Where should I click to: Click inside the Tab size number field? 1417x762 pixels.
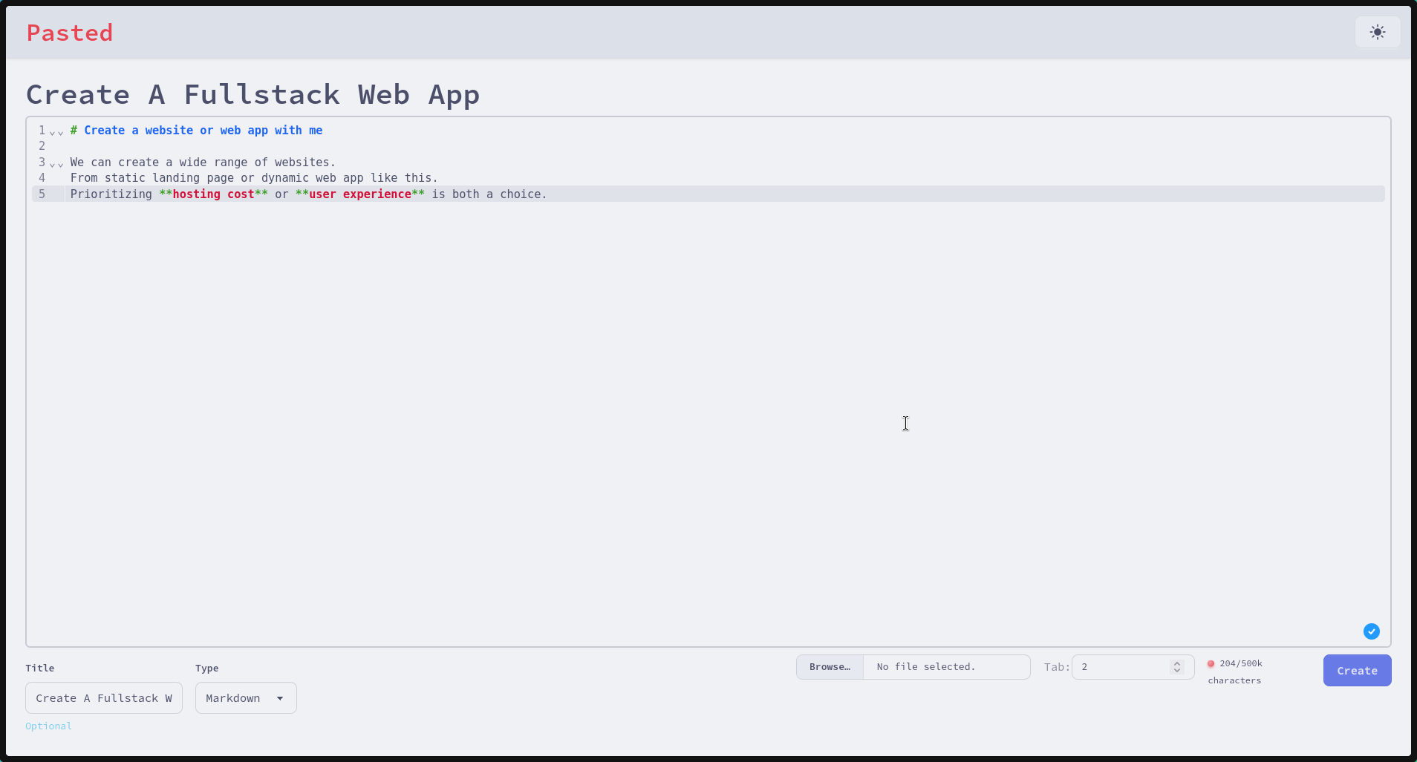[x=1120, y=667]
